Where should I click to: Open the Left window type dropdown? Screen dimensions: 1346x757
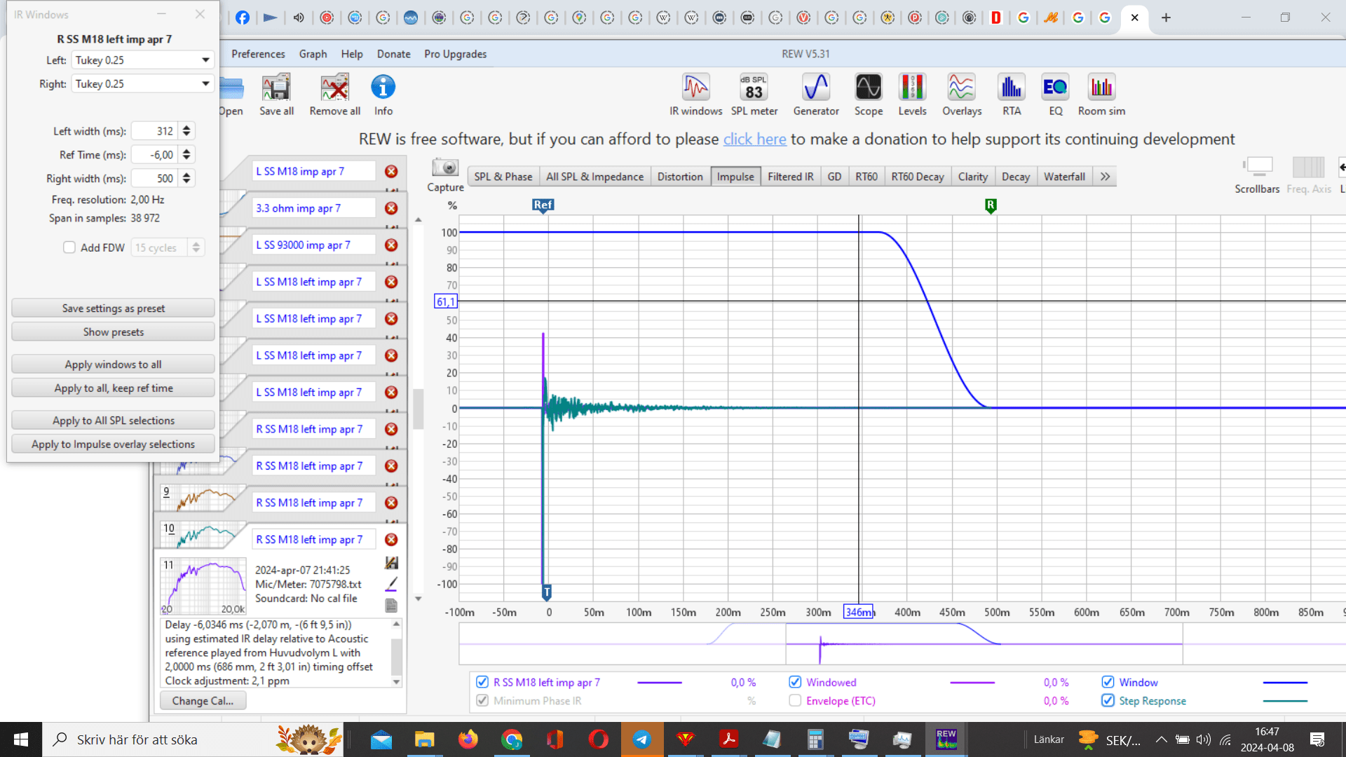coord(142,60)
